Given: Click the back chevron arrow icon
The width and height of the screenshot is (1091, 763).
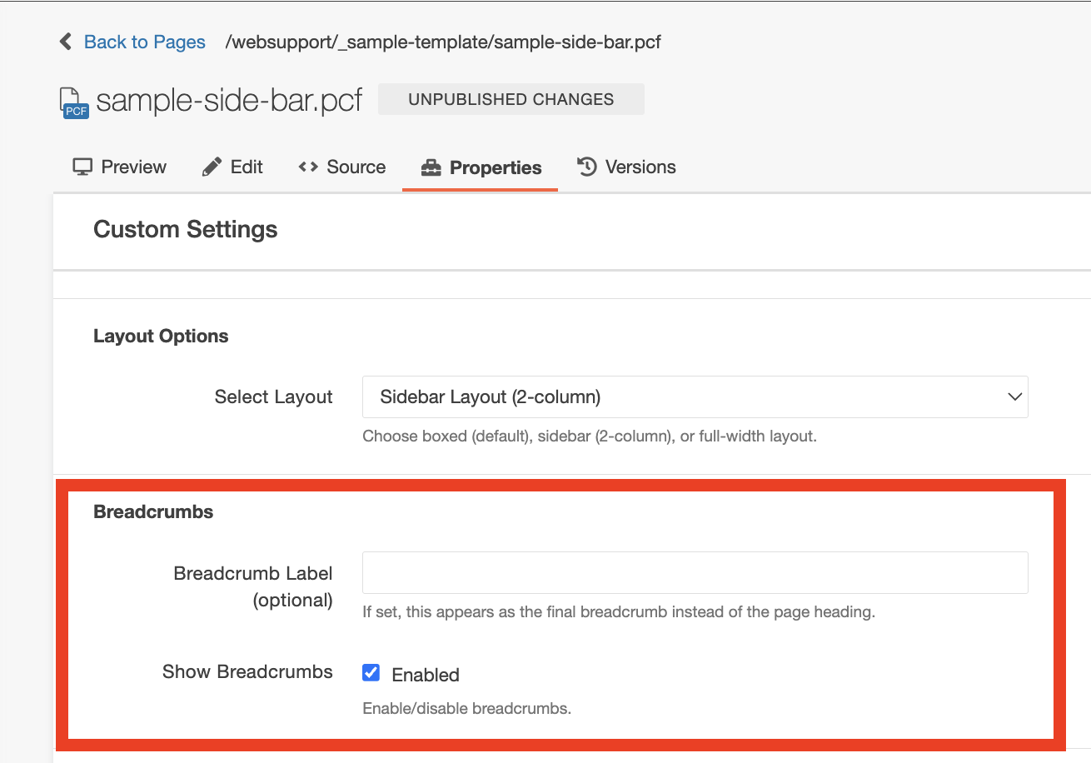Looking at the screenshot, I should point(66,42).
